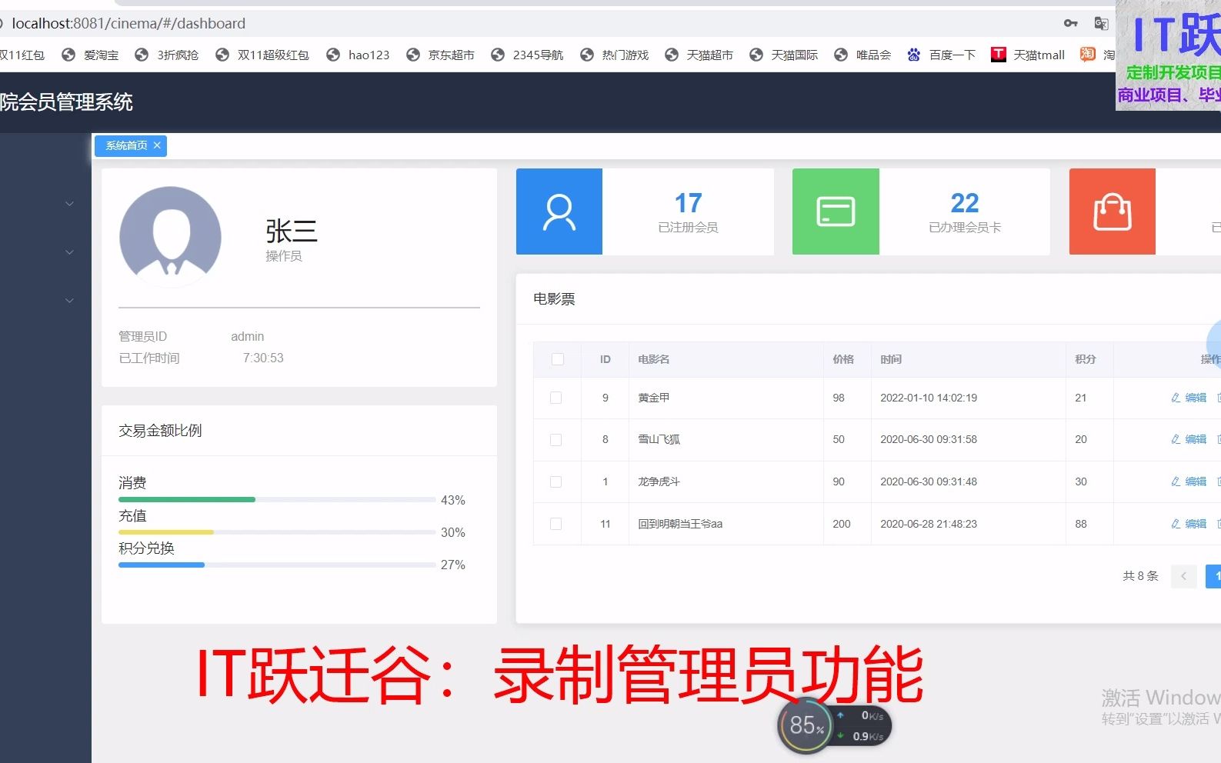Go to previous page in pagination
This screenshot has height=763, width=1221.
[x=1183, y=576]
